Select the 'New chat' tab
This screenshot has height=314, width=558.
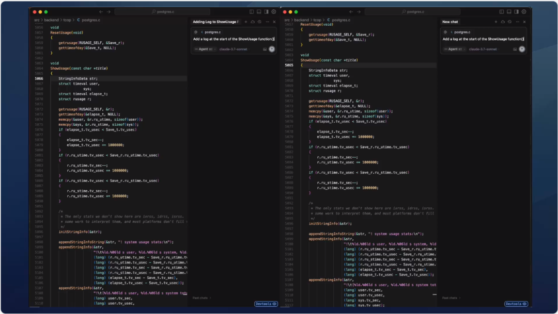tap(450, 22)
